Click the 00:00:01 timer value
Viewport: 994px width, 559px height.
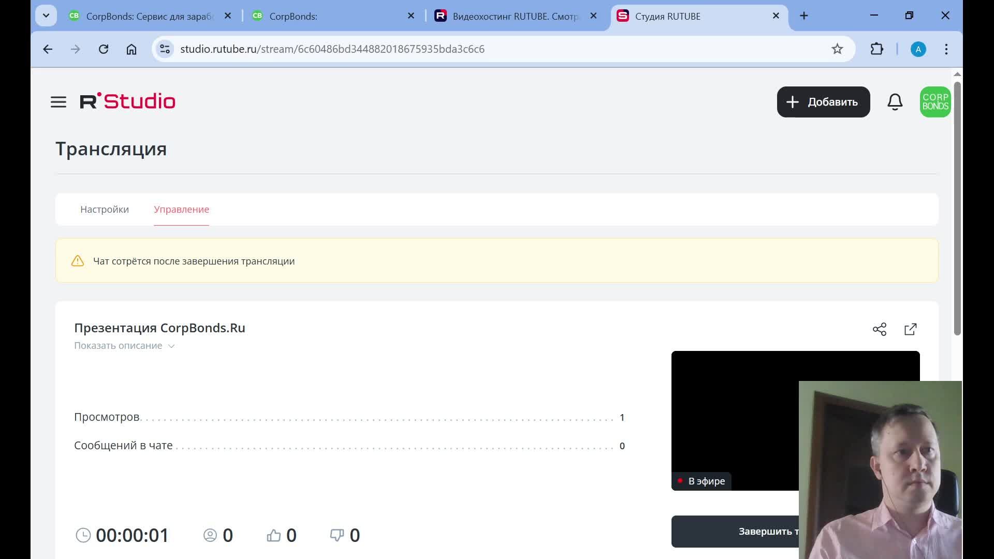click(133, 535)
